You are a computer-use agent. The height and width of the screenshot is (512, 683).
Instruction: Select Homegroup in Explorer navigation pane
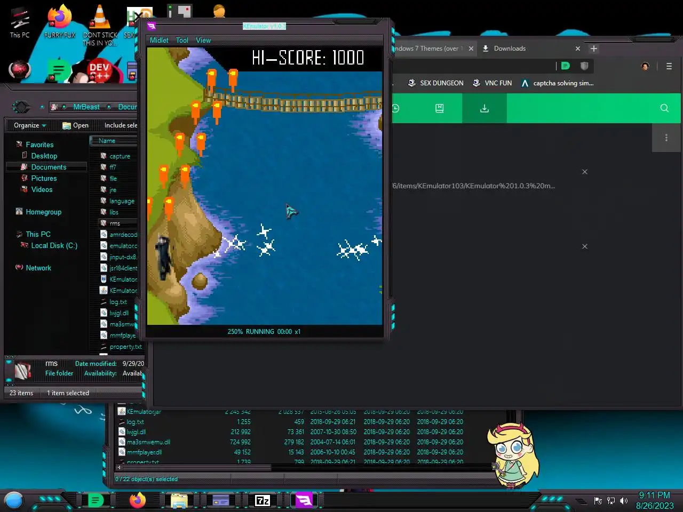(43, 212)
